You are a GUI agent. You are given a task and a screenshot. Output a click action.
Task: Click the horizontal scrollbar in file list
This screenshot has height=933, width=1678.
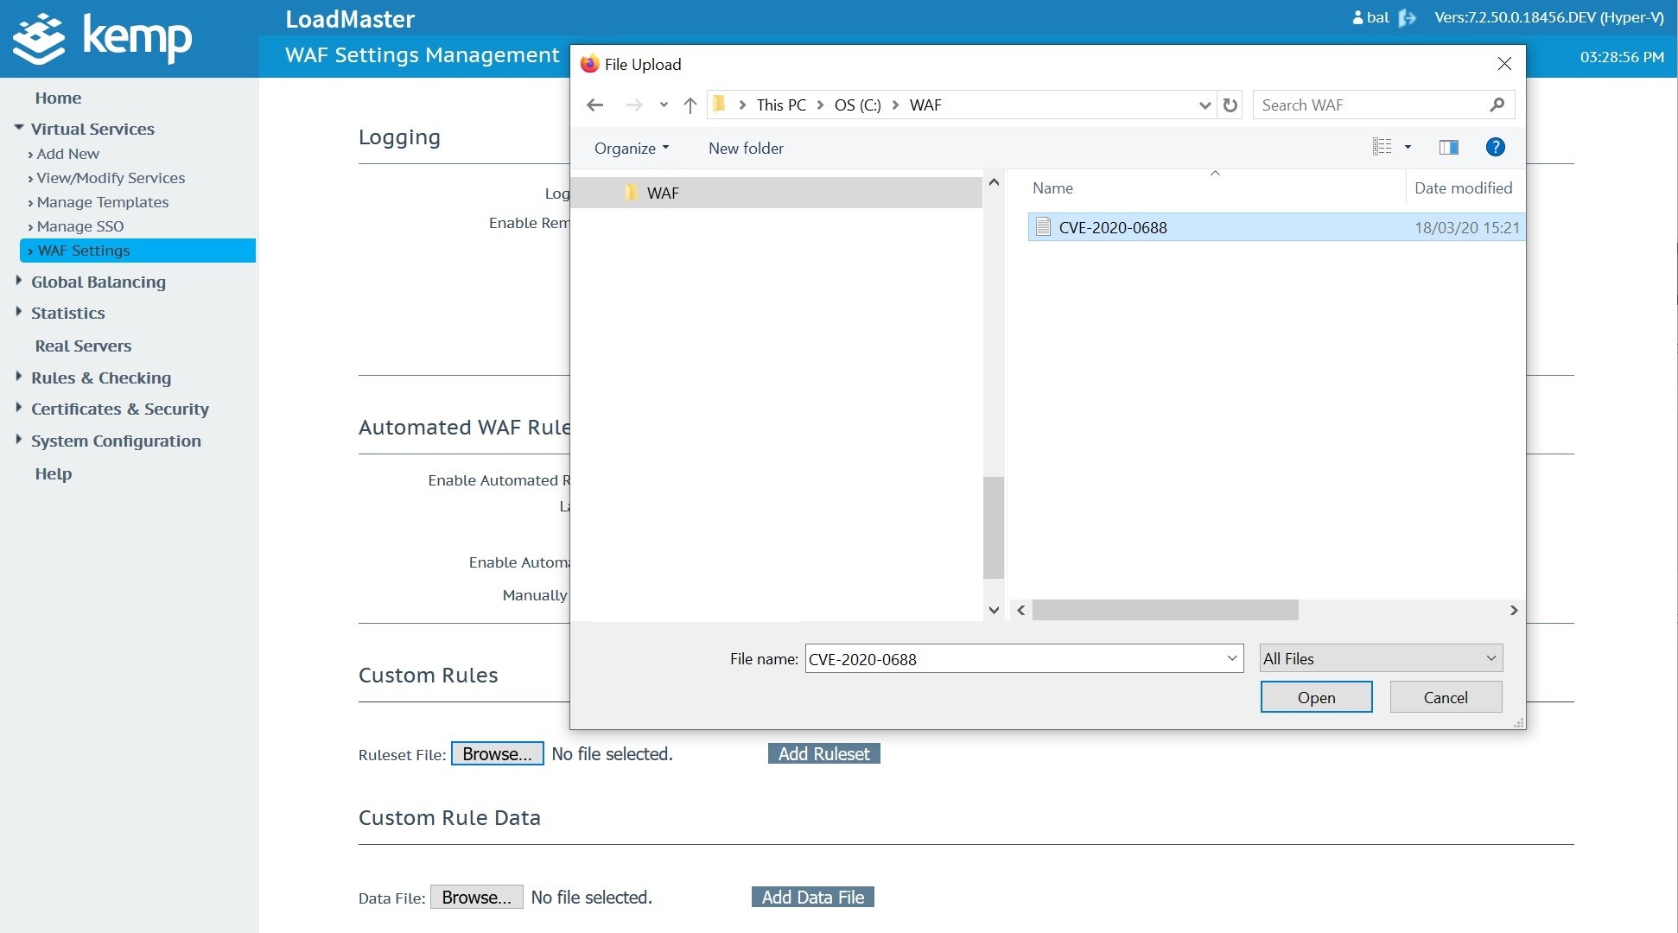(1165, 611)
